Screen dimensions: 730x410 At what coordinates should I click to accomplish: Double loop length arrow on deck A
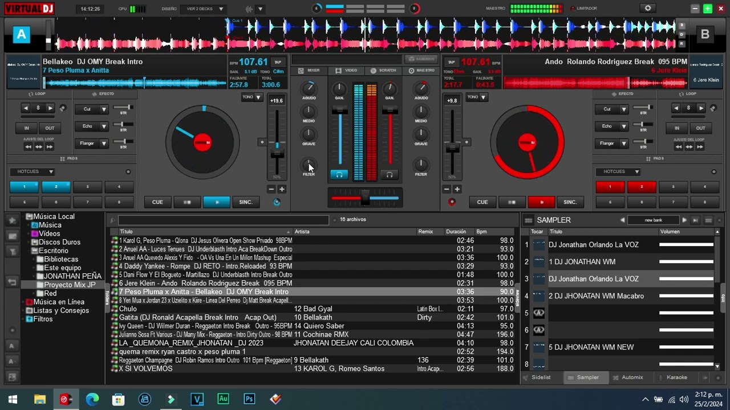click(x=51, y=108)
